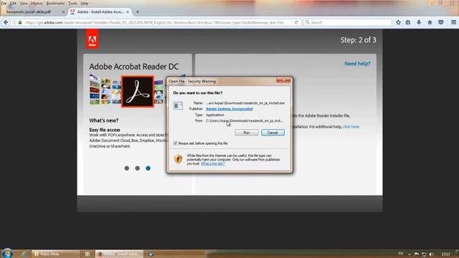Bookmark this page with the star icon
The image size is (459, 258).
398,22
